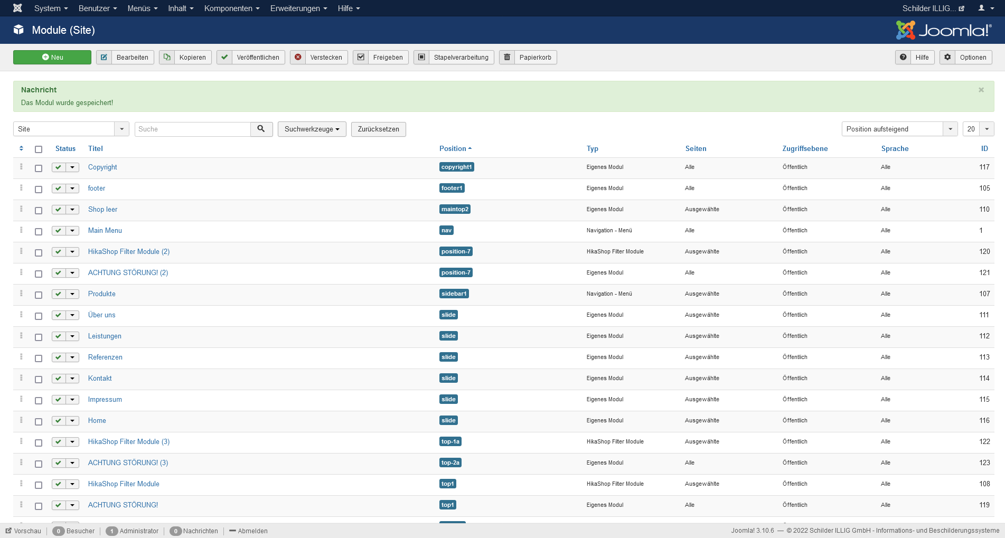Click the Kopieren copy icon
This screenshot has width=1005, height=538.
click(167, 57)
